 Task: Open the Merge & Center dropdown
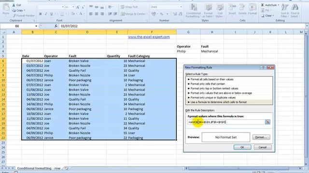coord(147,14)
